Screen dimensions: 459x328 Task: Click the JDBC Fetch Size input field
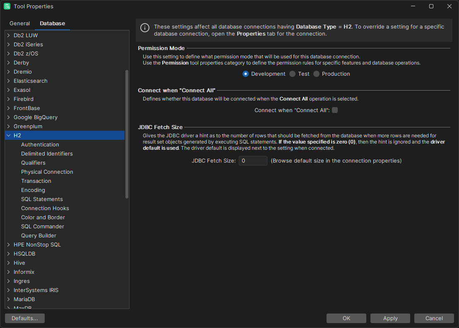coord(253,160)
